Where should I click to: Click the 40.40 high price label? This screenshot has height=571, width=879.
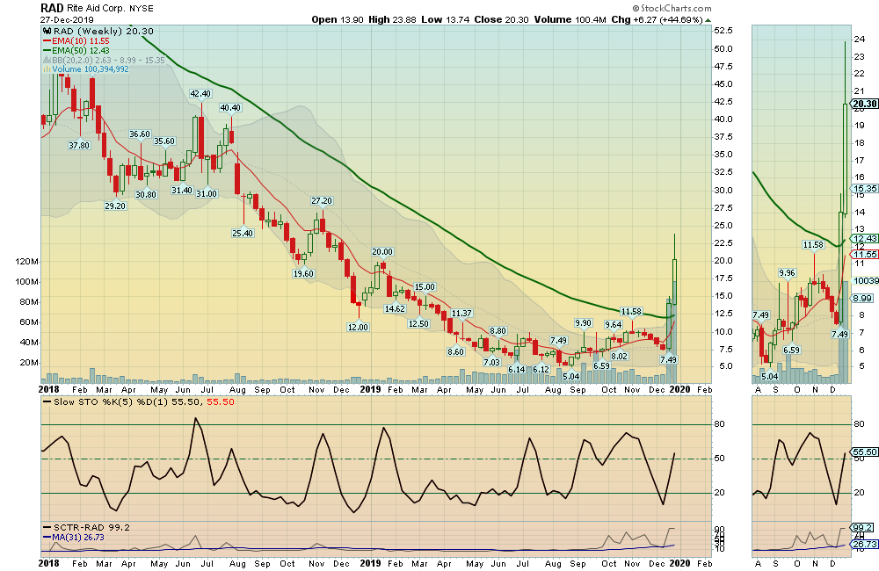229,107
